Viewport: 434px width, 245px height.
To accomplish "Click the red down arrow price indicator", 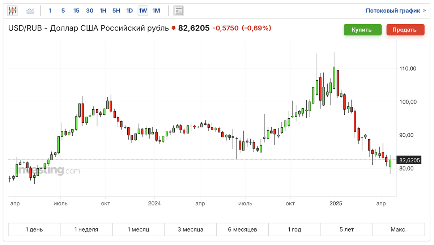I will [174, 28].
